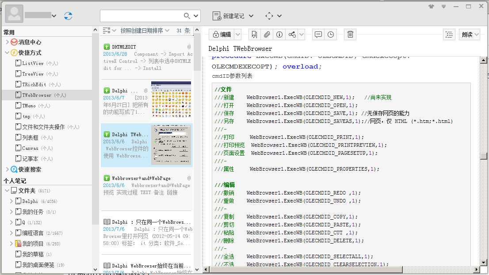Expand the 快速搜索 tree node
The width and height of the screenshot is (489, 275).
pyautogui.click(x=7, y=169)
